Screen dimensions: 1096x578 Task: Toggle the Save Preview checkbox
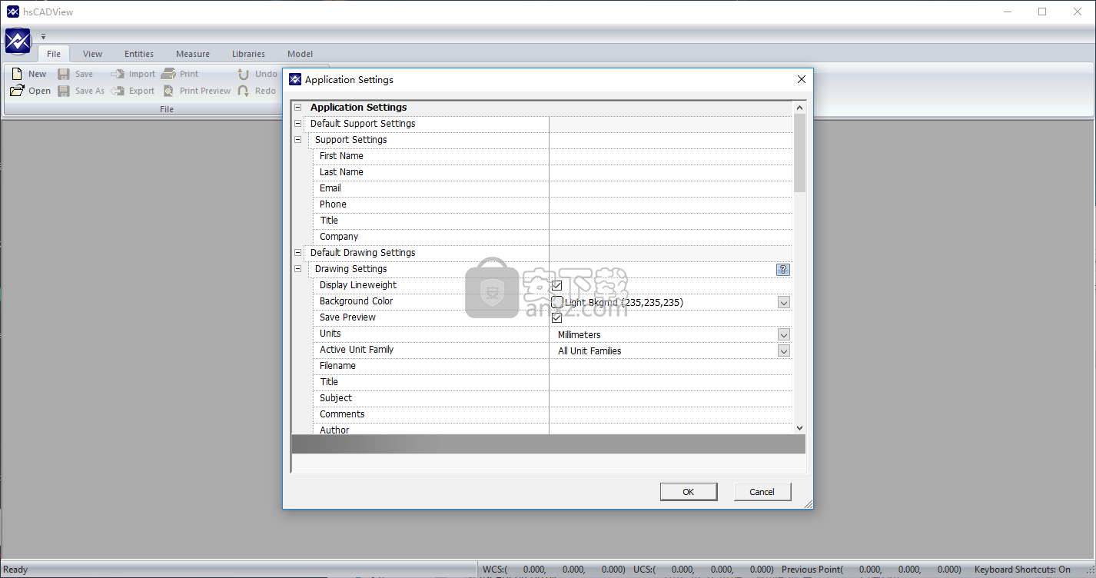[557, 318]
